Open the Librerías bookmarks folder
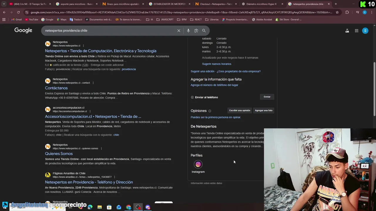 pos(212,19)
